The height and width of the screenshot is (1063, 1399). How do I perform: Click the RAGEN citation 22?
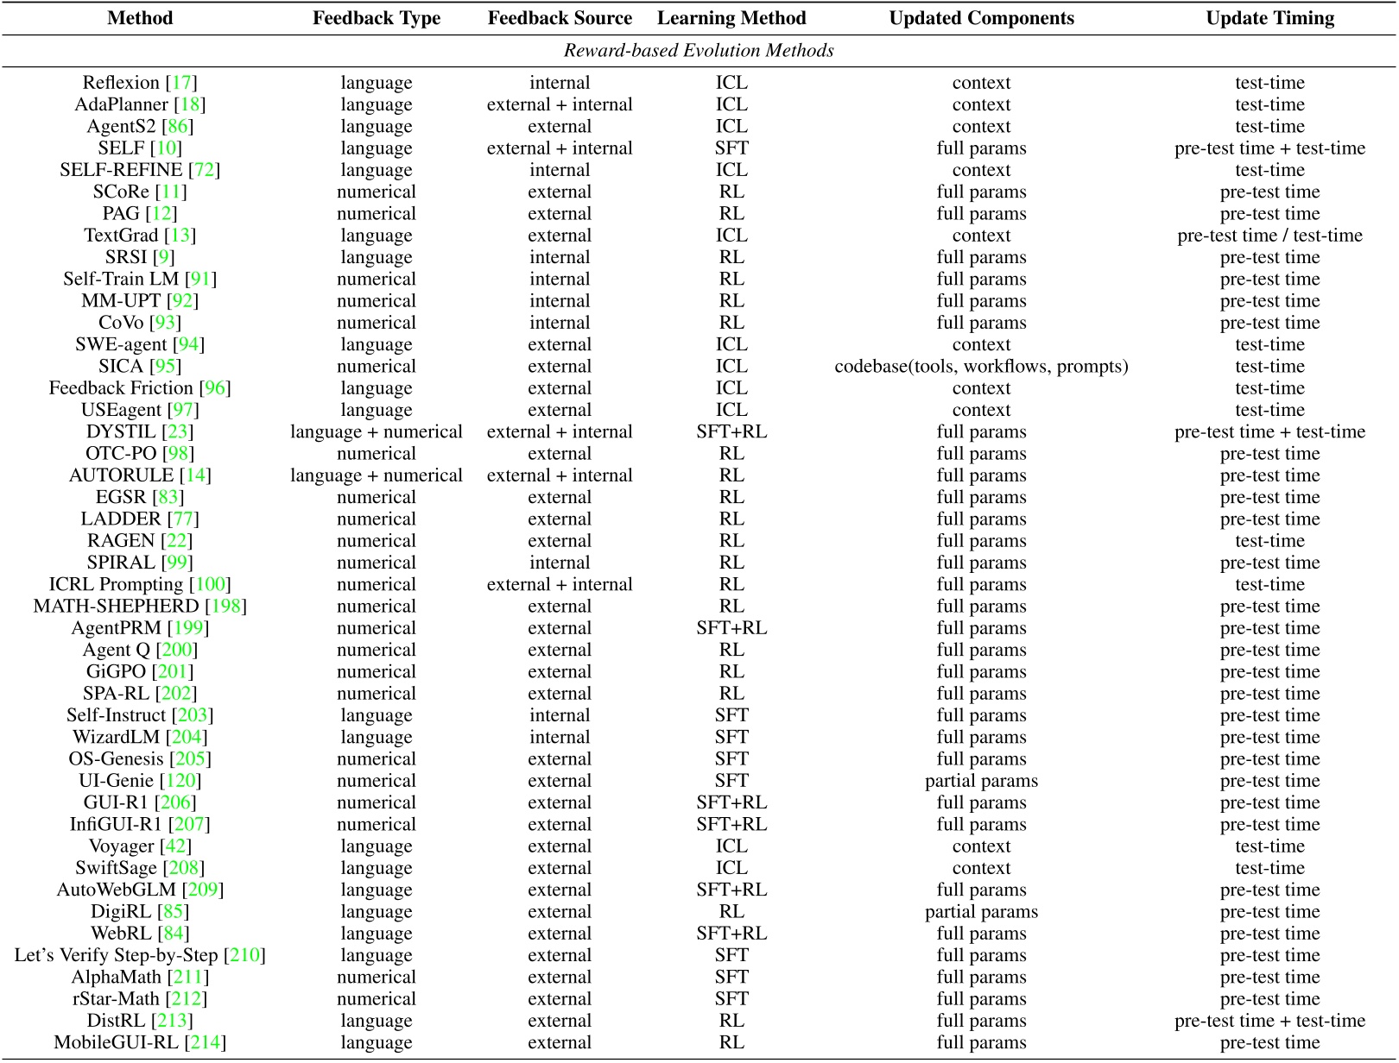(x=176, y=541)
